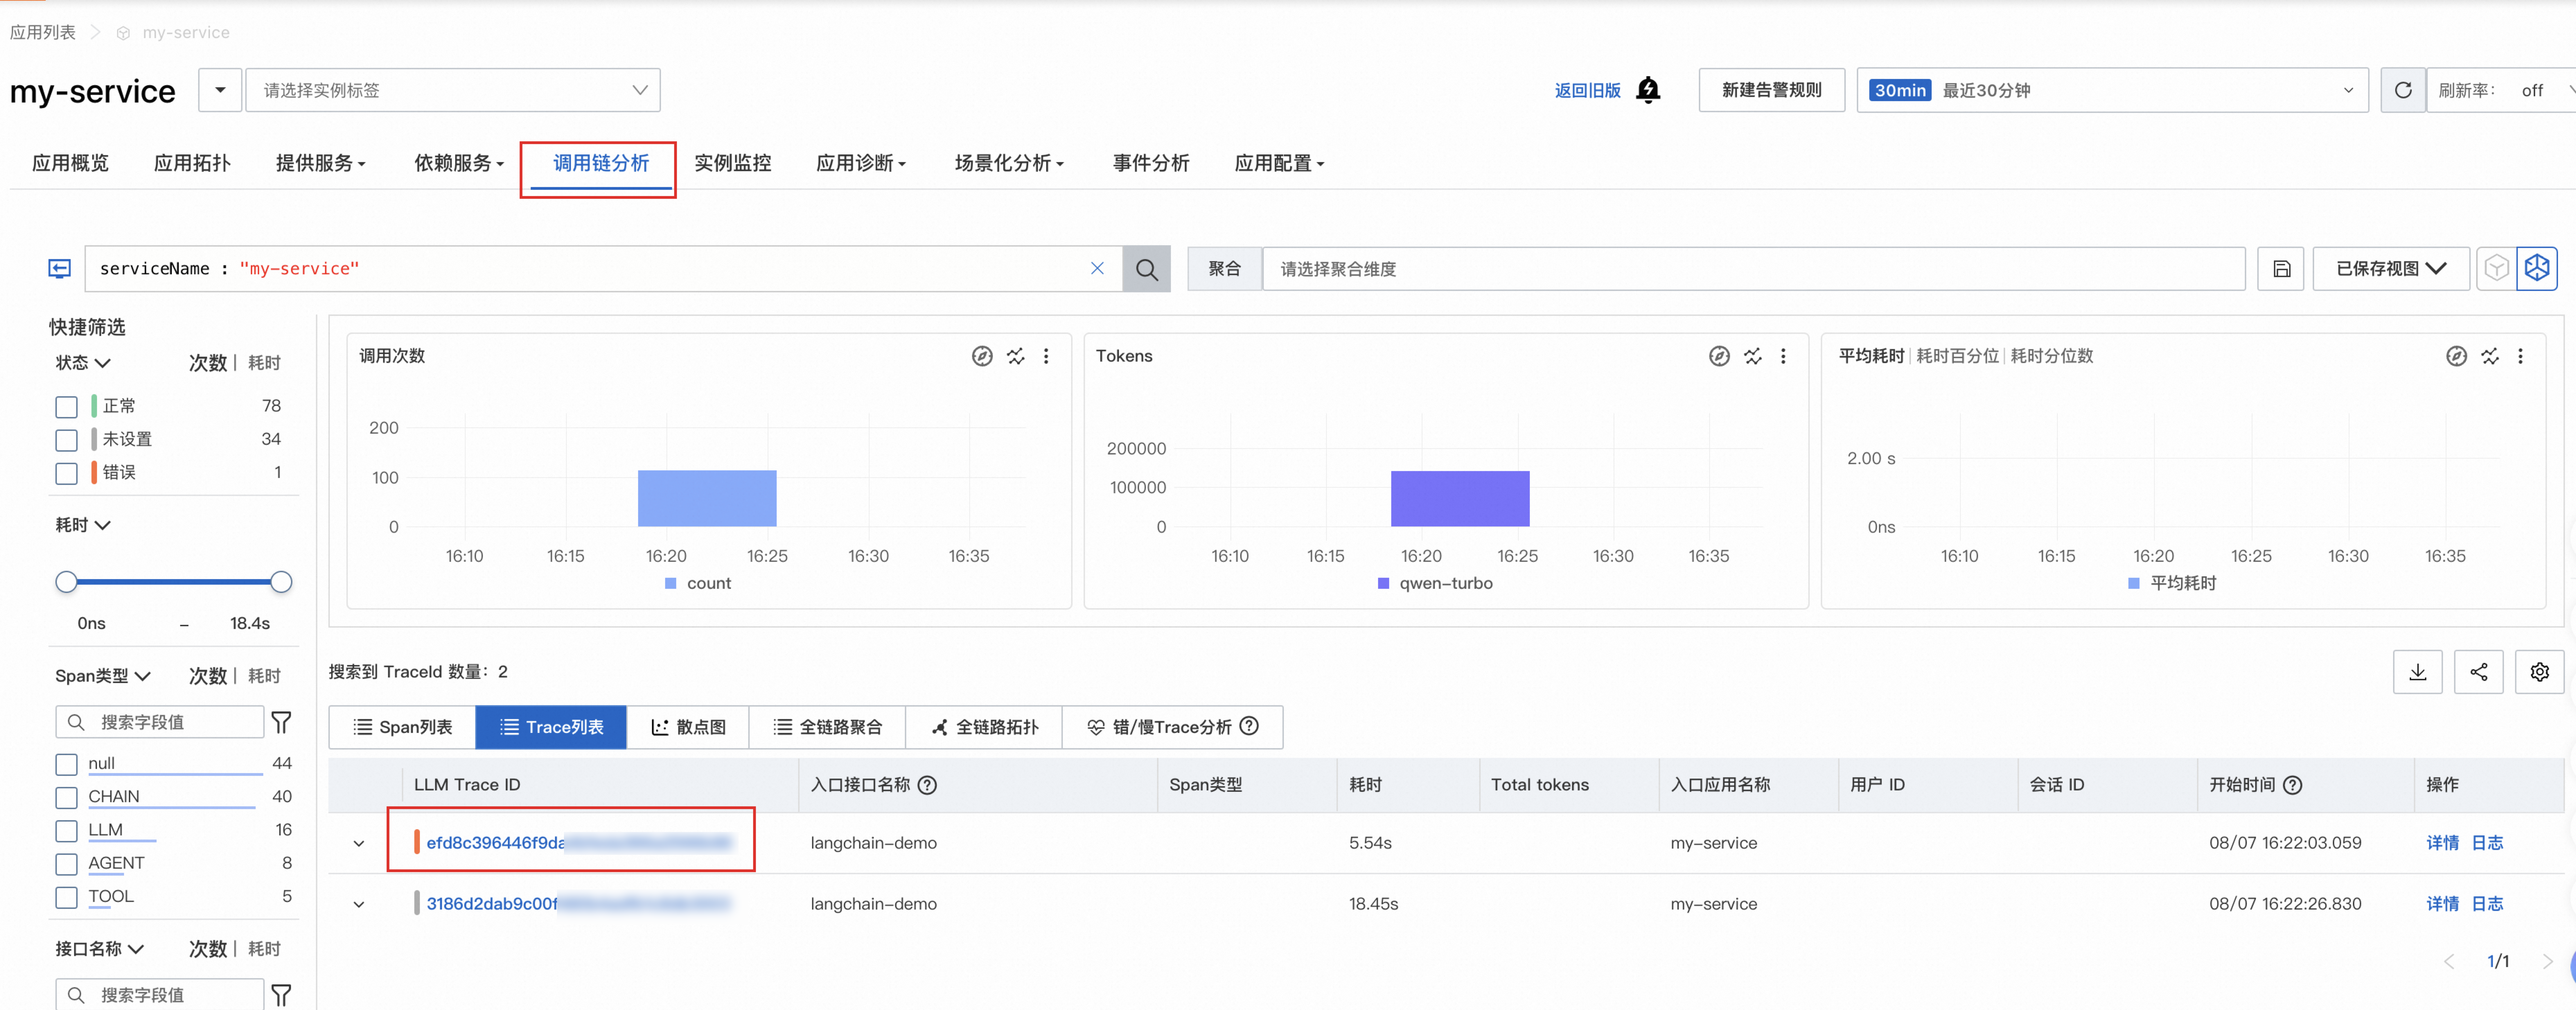Open dropdown arrow next to my-service

pos(220,90)
